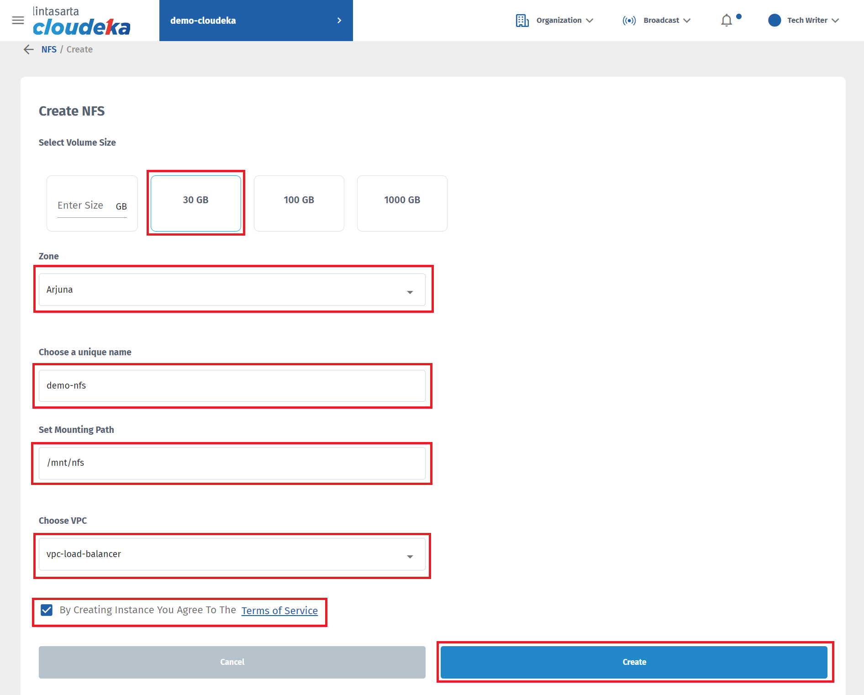Click the Set Mounting Path field
Screen dimensions: 864x695
232,463
